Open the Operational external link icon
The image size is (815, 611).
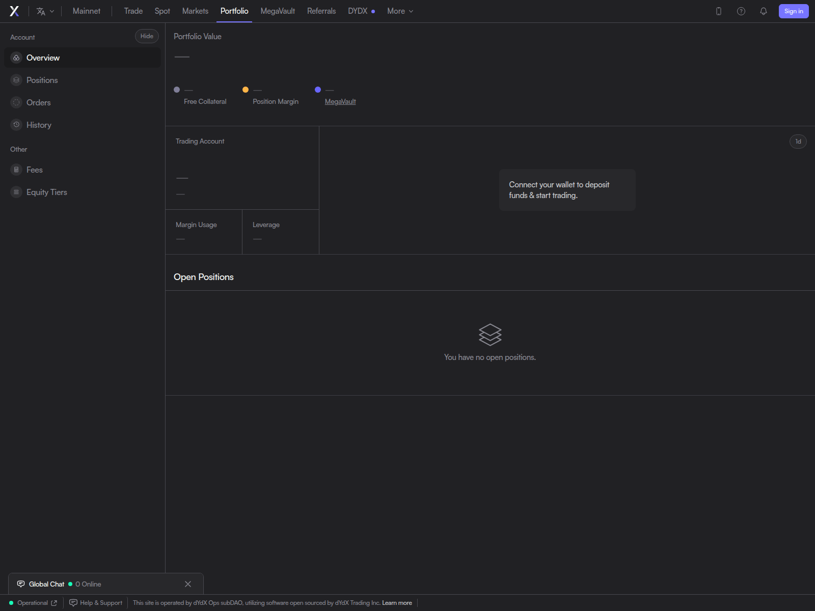pos(54,603)
